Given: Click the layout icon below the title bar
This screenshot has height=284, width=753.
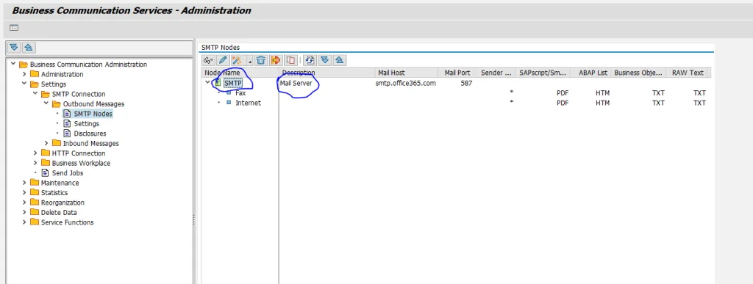Looking at the screenshot, I should (x=14, y=28).
